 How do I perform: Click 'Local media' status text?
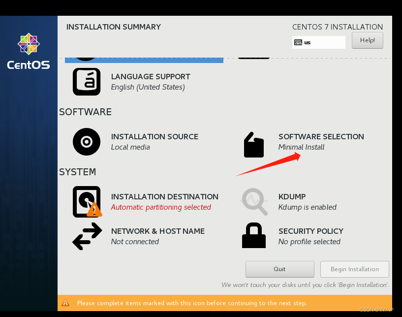130,147
